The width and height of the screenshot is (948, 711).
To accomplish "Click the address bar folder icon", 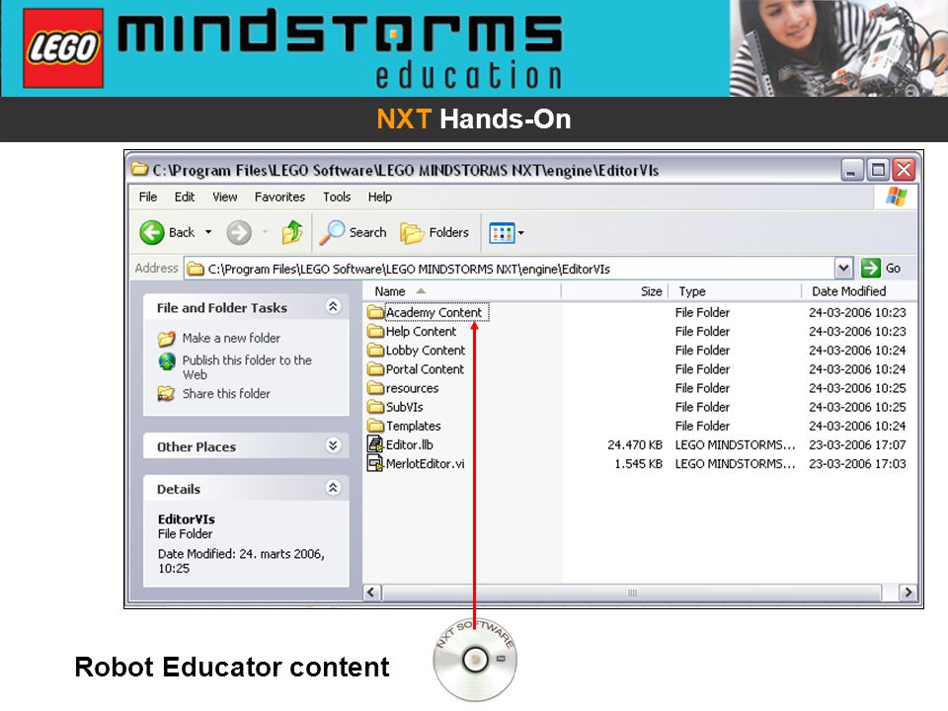I will tap(195, 269).
